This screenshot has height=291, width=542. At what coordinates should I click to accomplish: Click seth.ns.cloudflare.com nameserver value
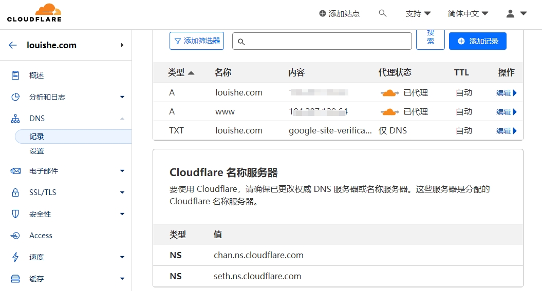(257, 276)
